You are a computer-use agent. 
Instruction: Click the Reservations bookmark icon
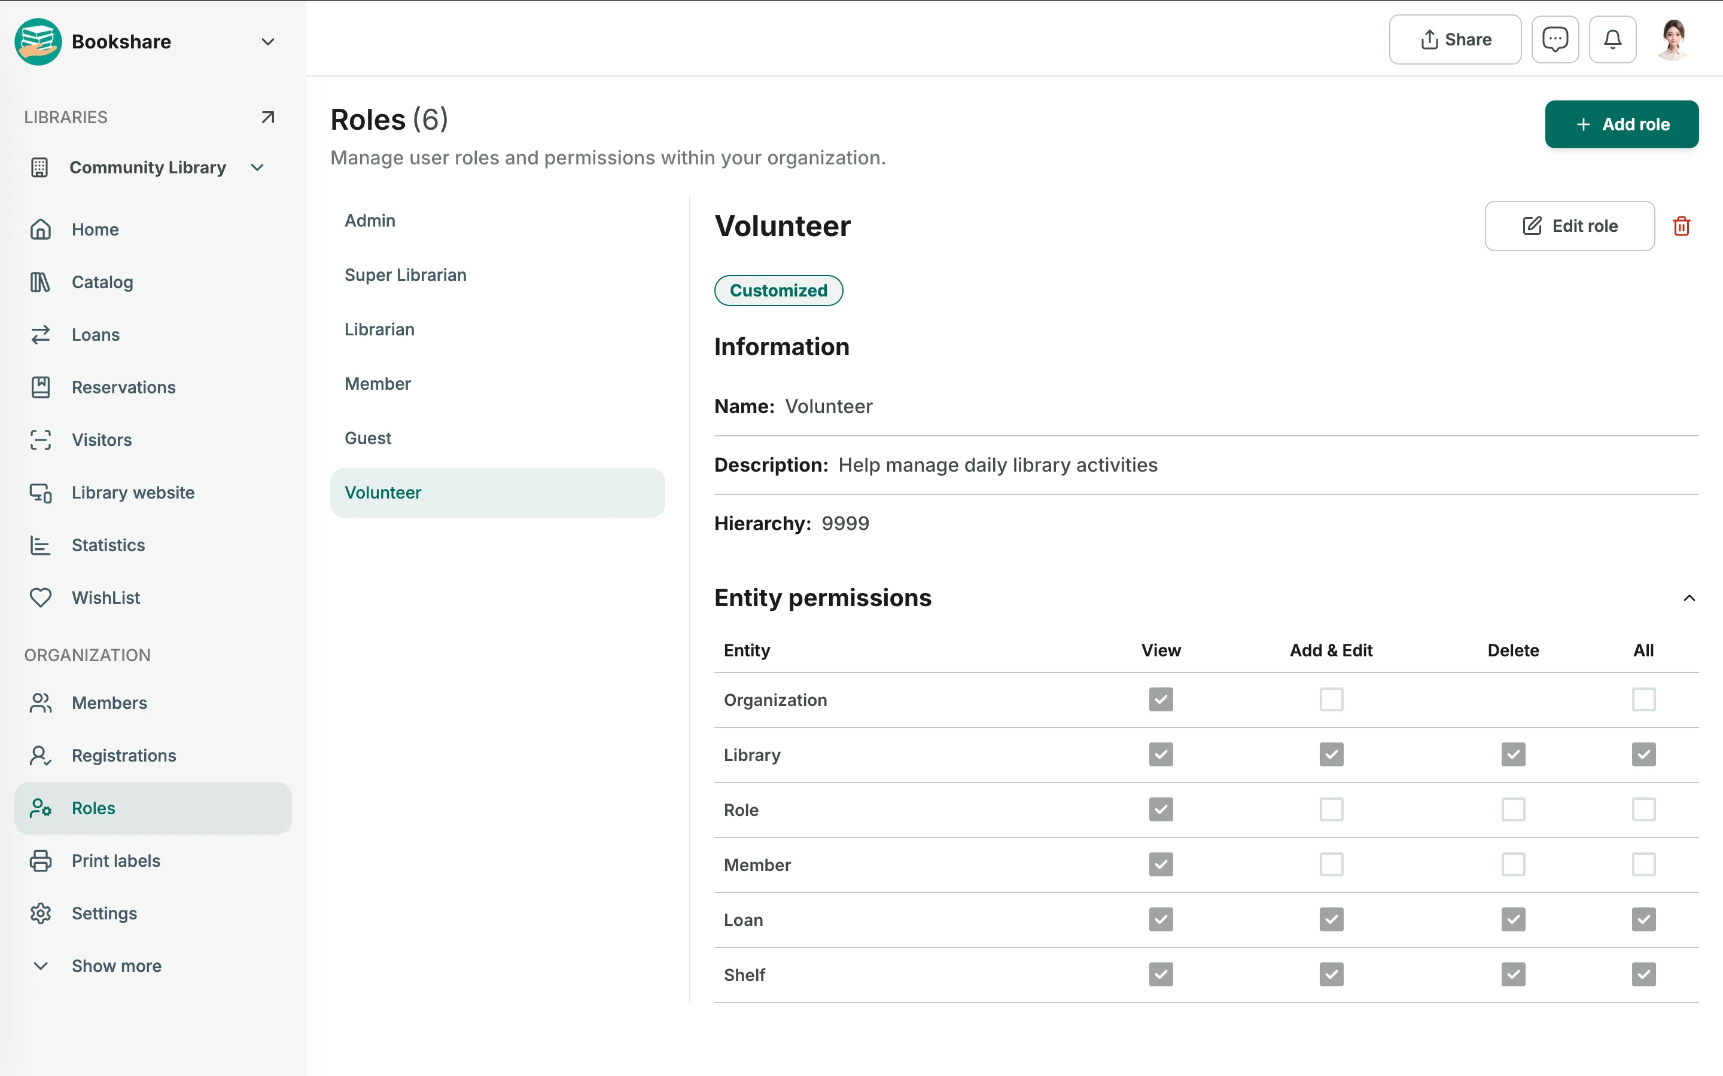[x=41, y=387]
